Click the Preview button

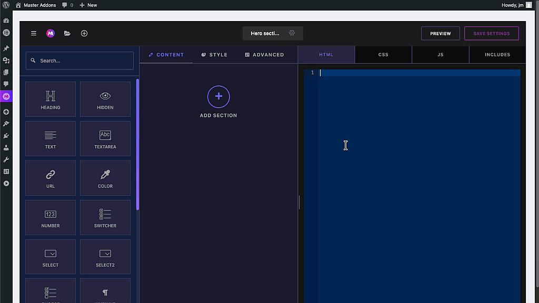pyautogui.click(x=441, y=33)
